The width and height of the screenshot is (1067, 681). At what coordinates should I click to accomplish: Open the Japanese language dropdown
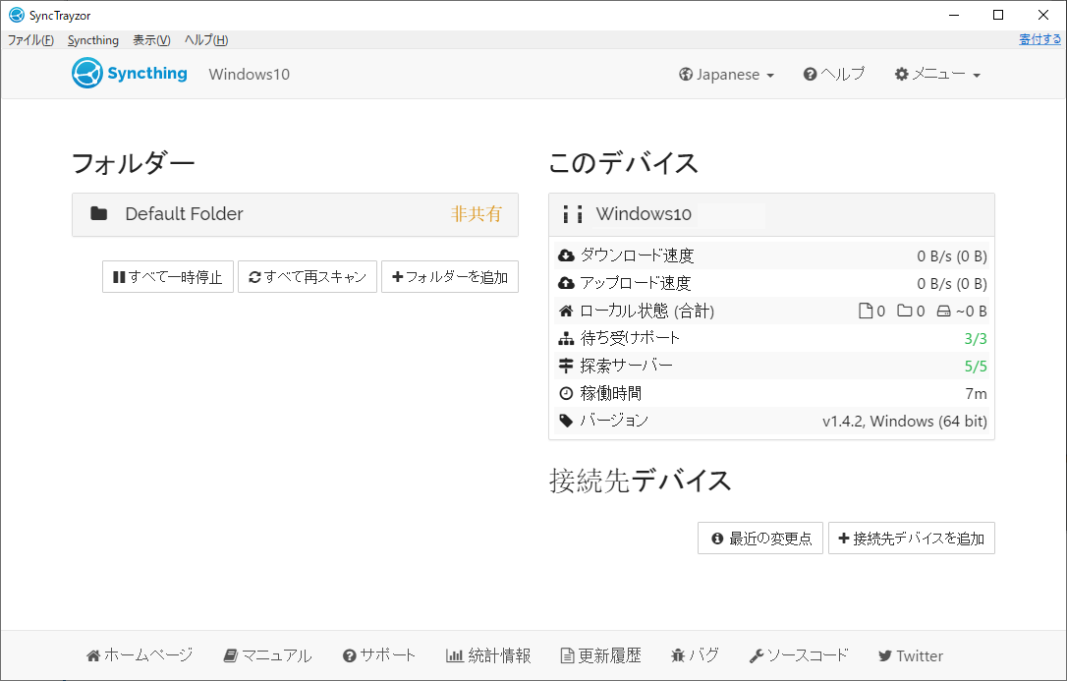click(x=727, y=74)
